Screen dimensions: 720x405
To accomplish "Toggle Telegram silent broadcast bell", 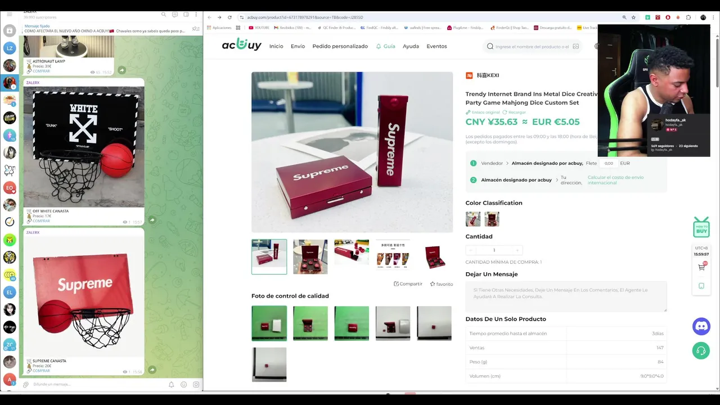I will pyautogui.click(x=172, y=385).
